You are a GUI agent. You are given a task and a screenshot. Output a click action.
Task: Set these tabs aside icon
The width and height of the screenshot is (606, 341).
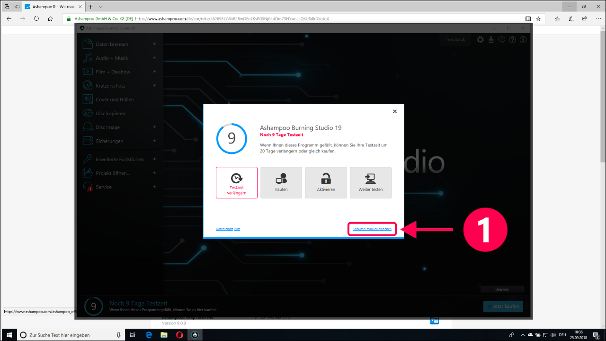(17, 7)
